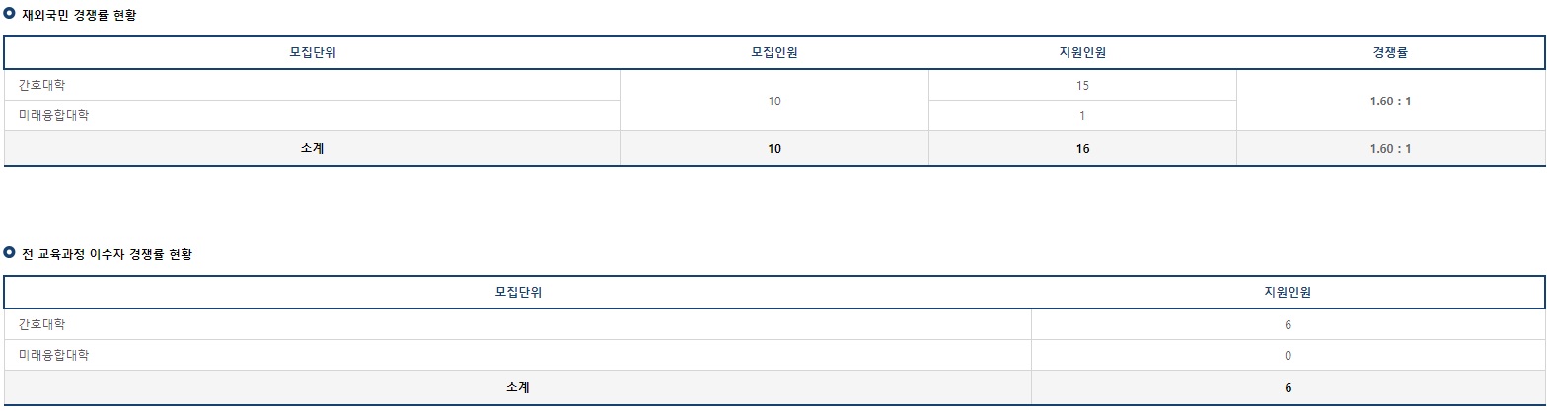1547x411 pixels.
Task: Click the bullet icon beside 재외국민 경쟁률 현황
Action: 10,14
